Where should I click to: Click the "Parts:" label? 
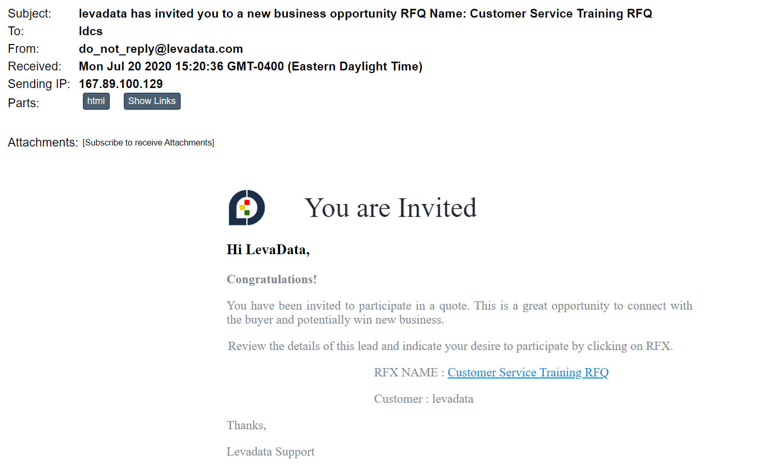[x=23, y=104]
